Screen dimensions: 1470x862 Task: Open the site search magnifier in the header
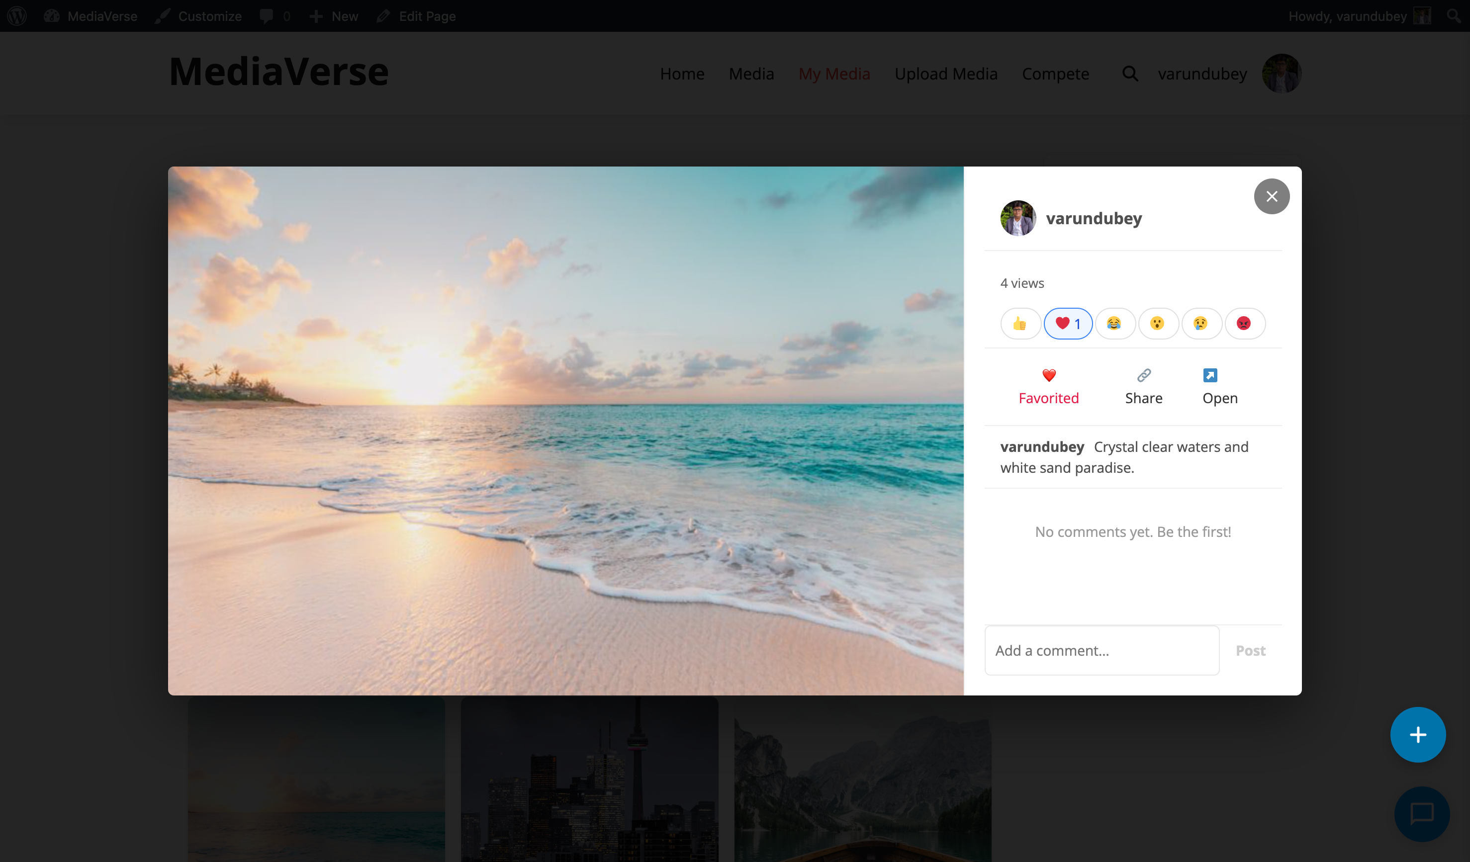pos(1130,74)
